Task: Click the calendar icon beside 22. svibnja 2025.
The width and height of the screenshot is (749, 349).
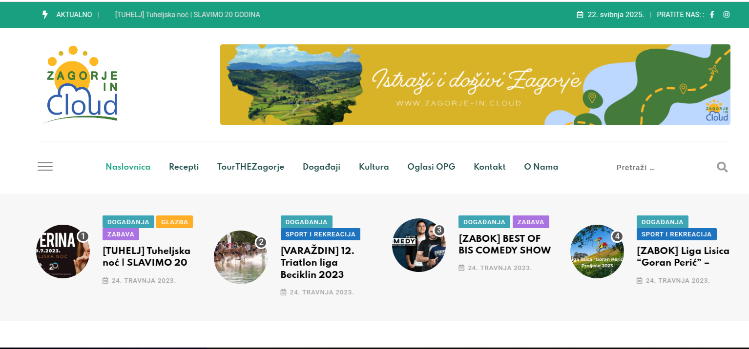Action: tap(580, 15)
